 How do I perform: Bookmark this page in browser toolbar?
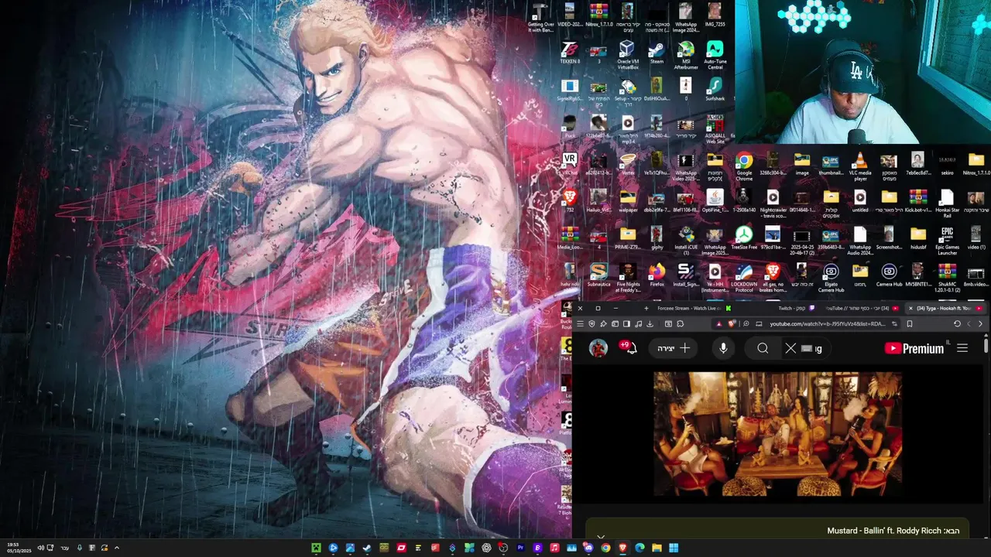click(x=910, y=324)
